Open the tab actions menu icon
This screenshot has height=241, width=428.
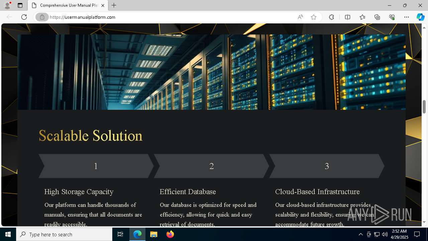(20, 5)
